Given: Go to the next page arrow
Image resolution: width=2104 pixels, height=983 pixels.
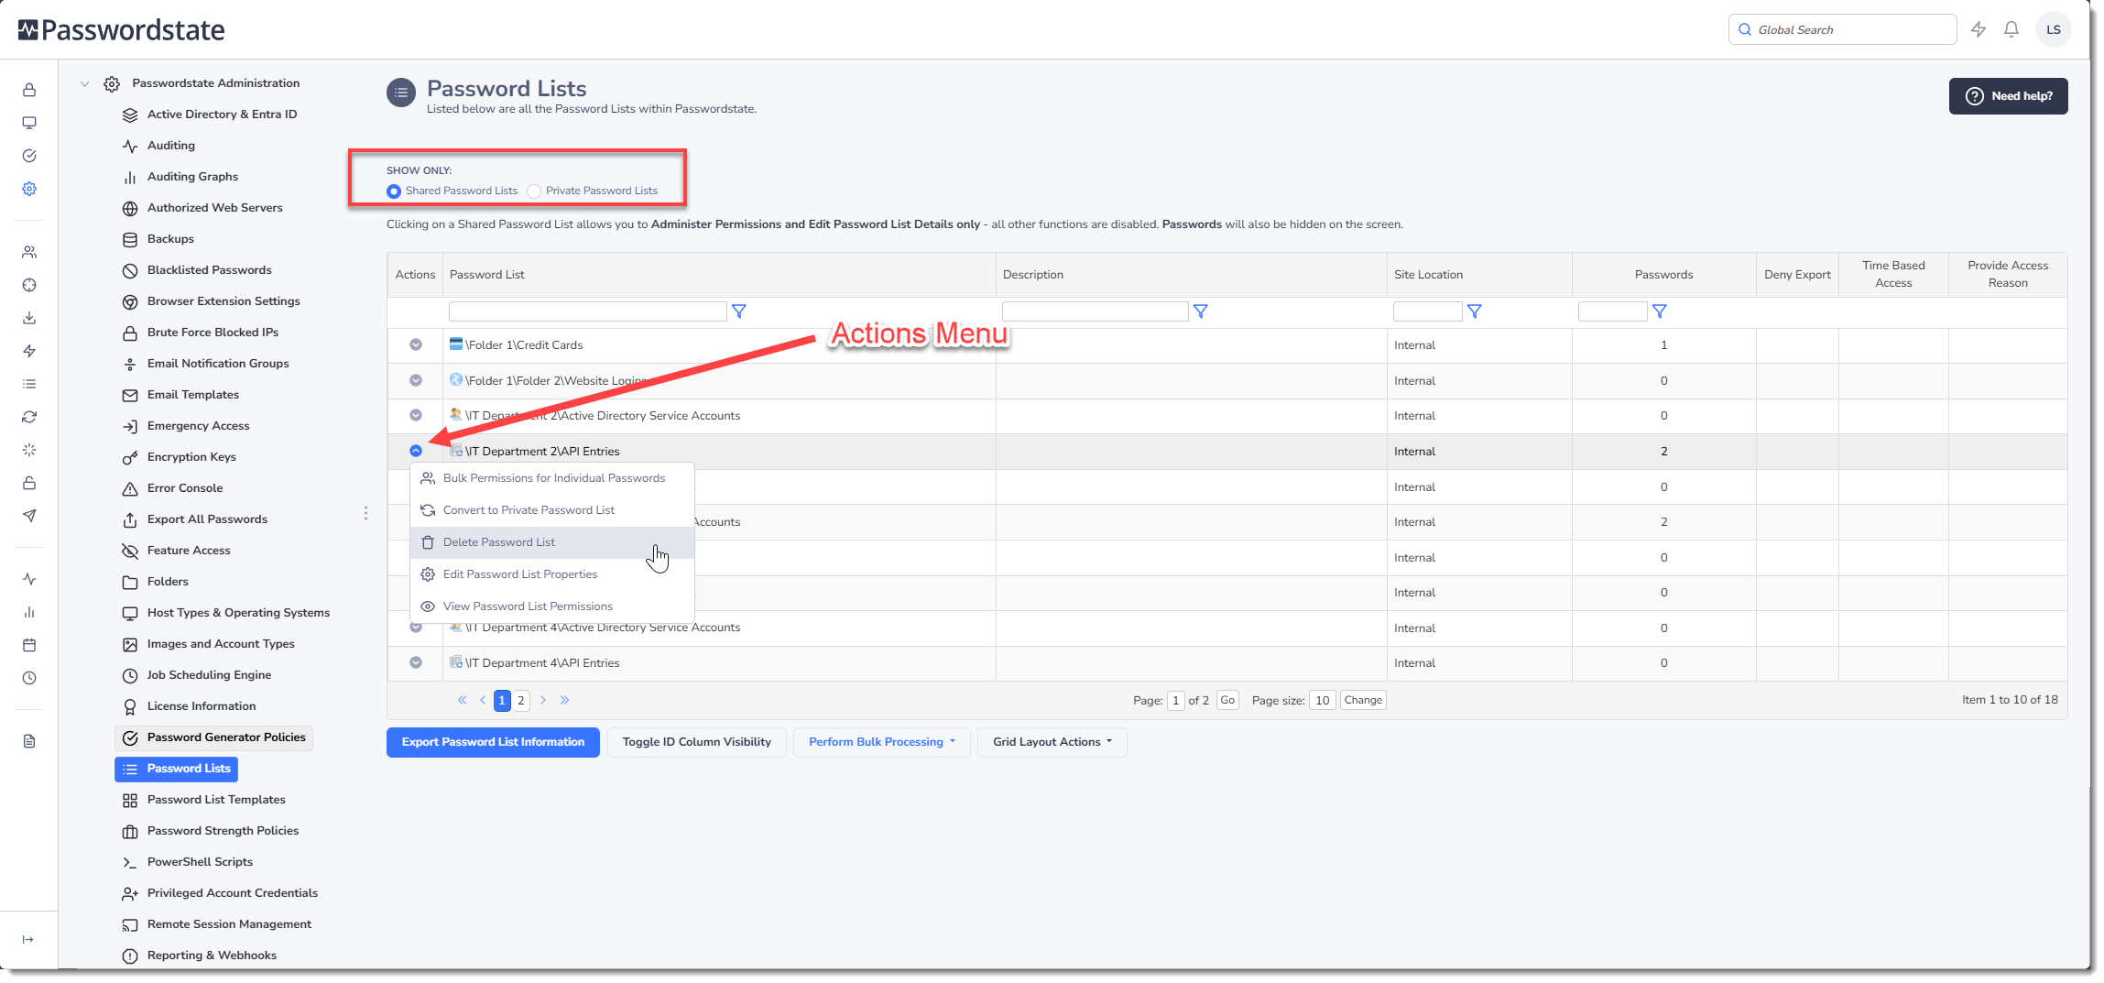Looking at the screenshot, I should 543,700.
